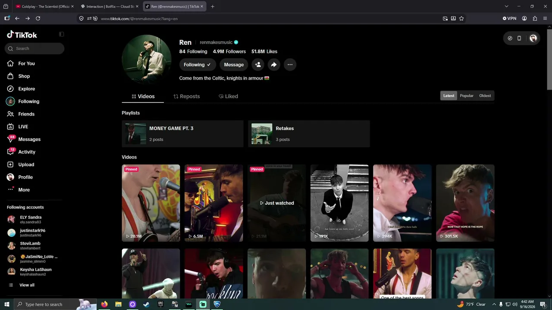The height and width of the screenshot is (310, 552).
Task: Open the browser main menu
Action: 545,19
